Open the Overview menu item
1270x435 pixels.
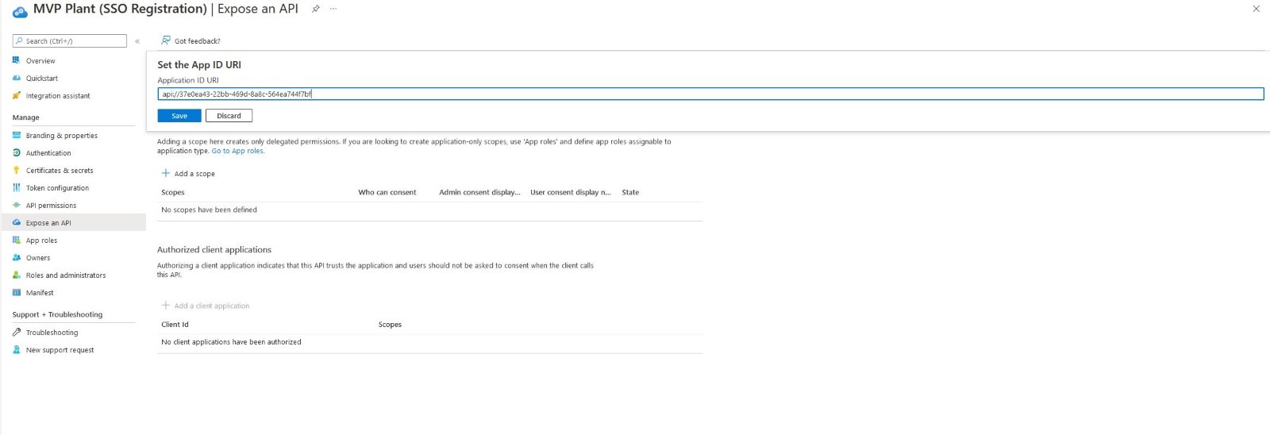pos(40,61)
